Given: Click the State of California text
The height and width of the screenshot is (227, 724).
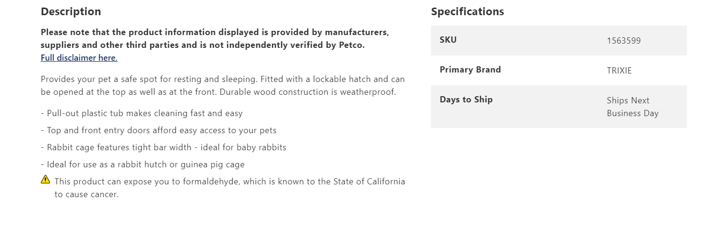Looking at the screenshot, I should [369, 182].
